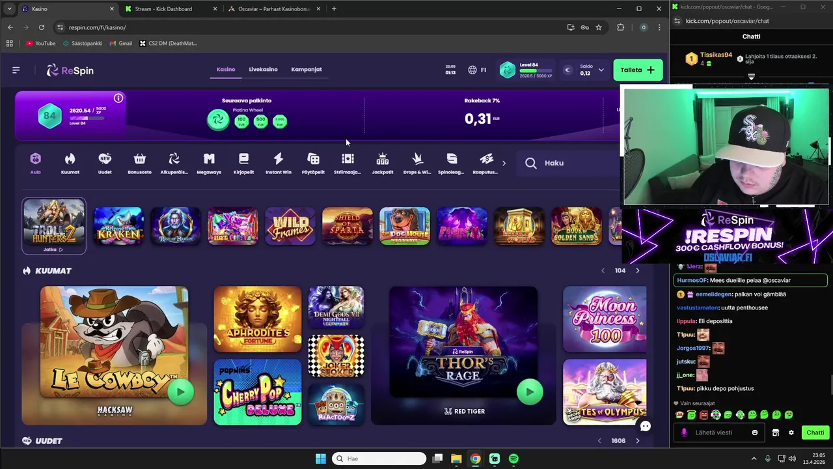Select the Alkuperäis category icon

(x=174, y=163)
